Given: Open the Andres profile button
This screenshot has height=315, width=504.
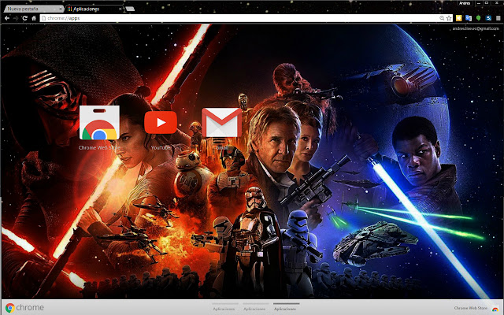Looking at the screenshot, I should click(465, 3).
